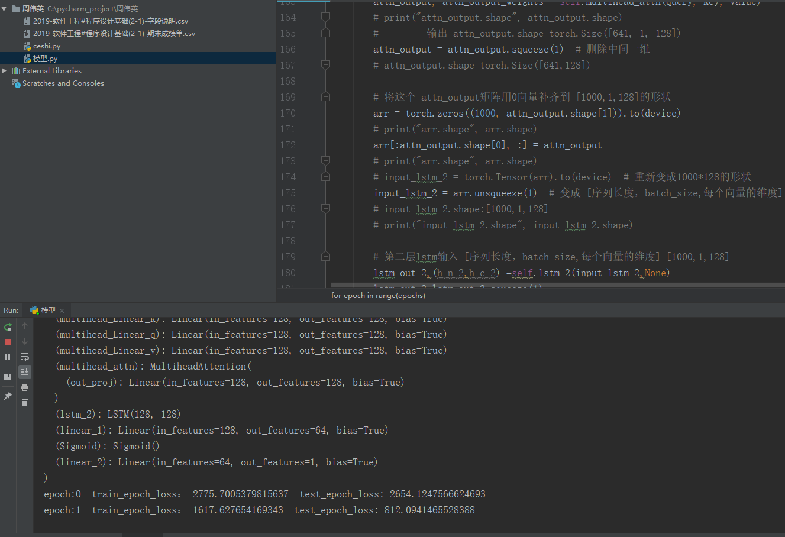This screenshot has width=785, height=537.
Task: Pause console output
Action: [8, 356]
